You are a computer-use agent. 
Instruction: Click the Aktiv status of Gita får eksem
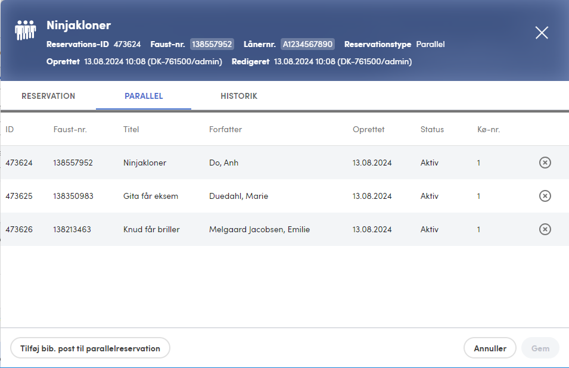tap(430, 196)
